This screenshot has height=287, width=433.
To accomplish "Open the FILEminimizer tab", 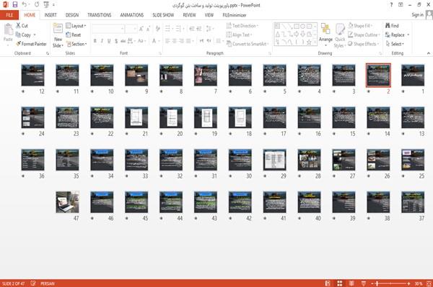I will 235,15.
